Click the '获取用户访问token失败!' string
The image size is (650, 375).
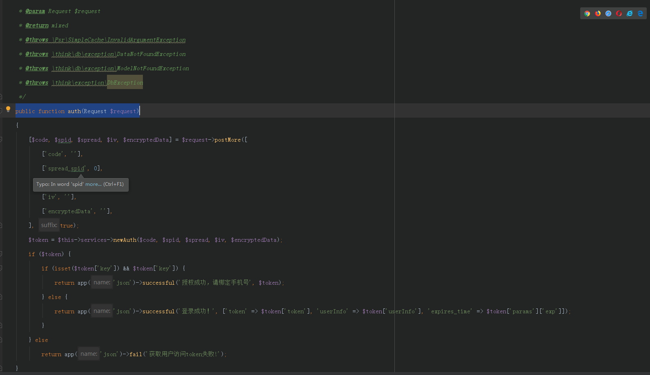(183, 354)
